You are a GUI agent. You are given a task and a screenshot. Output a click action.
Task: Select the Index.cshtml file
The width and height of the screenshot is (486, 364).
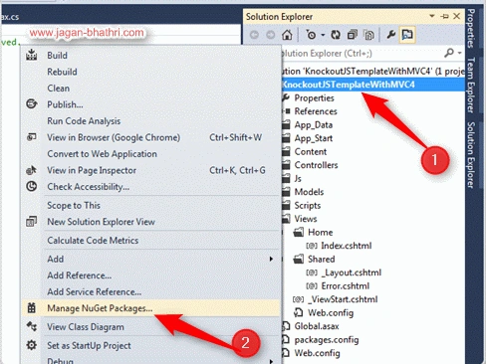[x=347, y=246]
